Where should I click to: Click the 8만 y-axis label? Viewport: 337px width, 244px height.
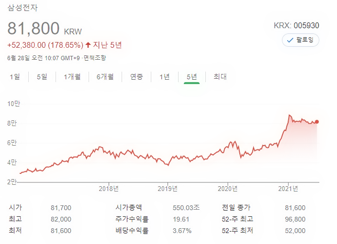[12, 123]
